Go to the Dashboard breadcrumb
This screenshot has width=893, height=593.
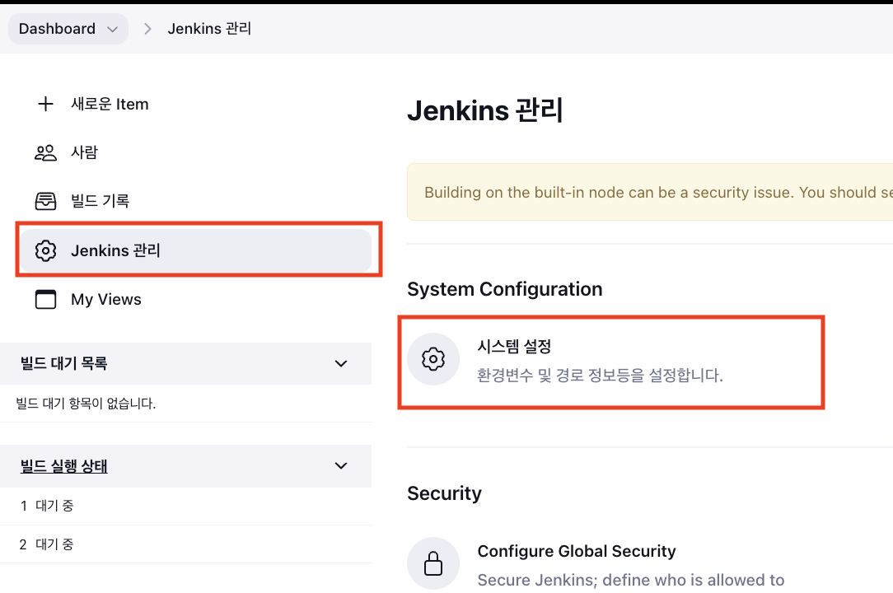[57, 29]
